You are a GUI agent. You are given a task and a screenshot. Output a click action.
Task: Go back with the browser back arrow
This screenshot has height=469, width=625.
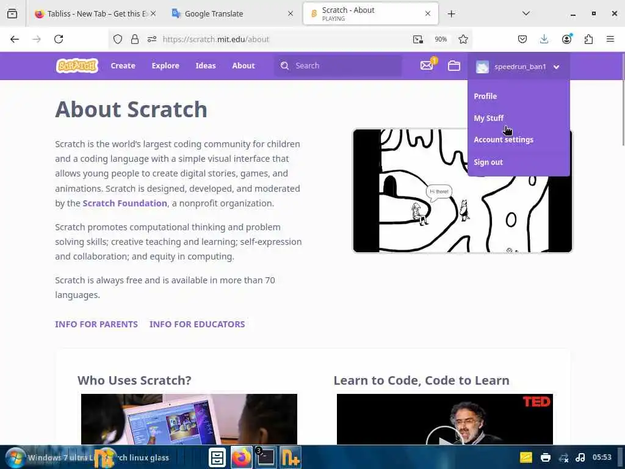pyautogui.click(x=15, y=39)
